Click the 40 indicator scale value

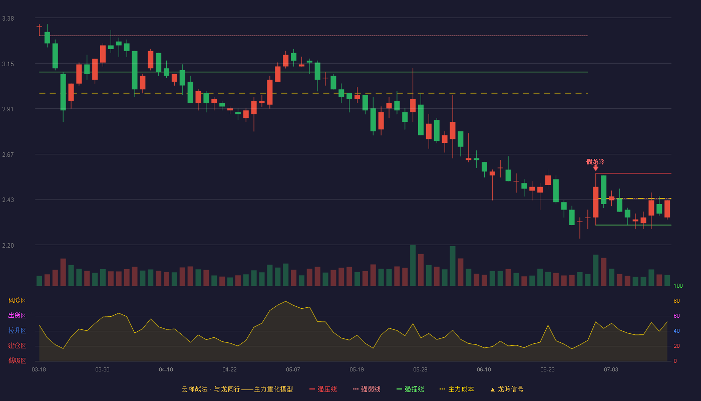(676, 331)
